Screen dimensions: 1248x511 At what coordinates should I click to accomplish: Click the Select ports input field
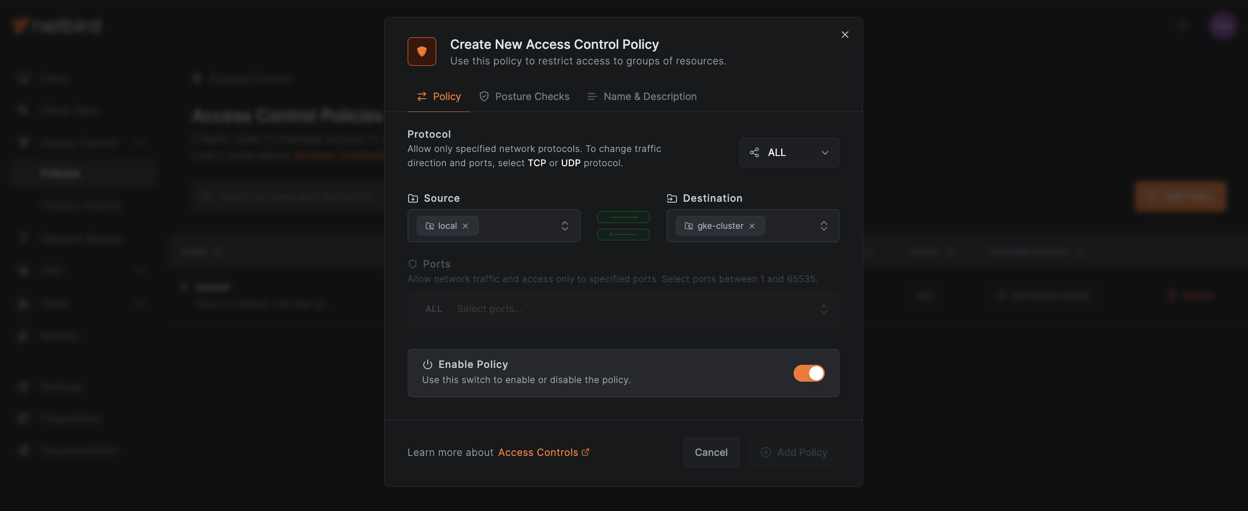point(630,309)
